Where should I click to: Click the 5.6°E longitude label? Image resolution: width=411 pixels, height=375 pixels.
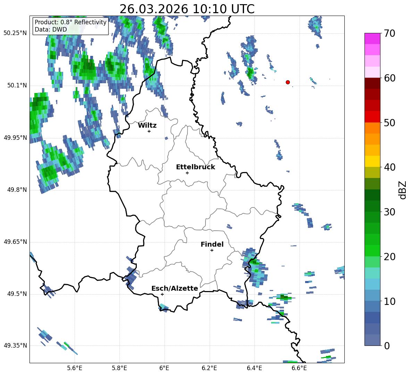coord(75,368)
